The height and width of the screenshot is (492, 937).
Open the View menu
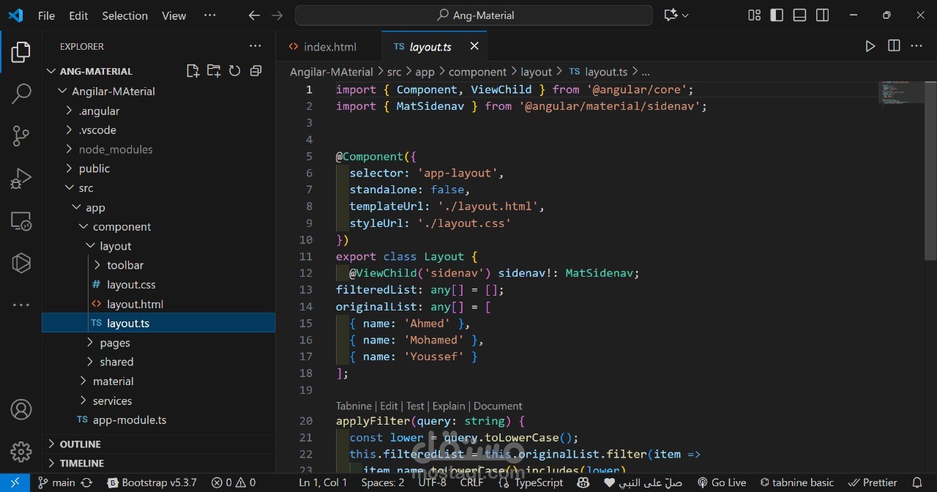(x=173, y=15)
